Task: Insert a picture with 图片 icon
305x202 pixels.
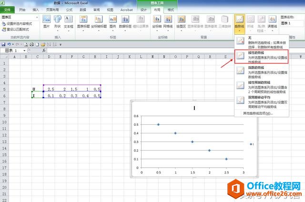Action: point(47,22)
